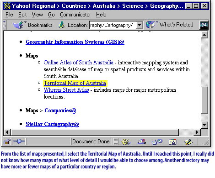Open the View menu
The image size is (215, 178).
(37, 15)
